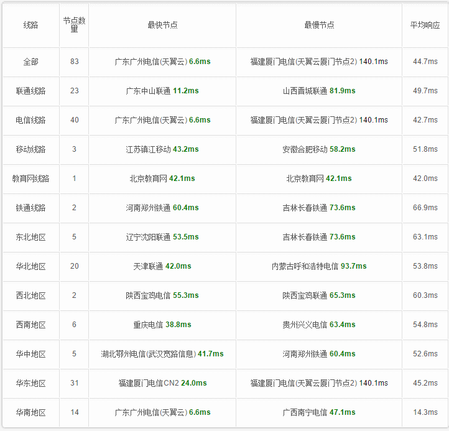Click the 平均响应 column header

(x=425, y=25)
